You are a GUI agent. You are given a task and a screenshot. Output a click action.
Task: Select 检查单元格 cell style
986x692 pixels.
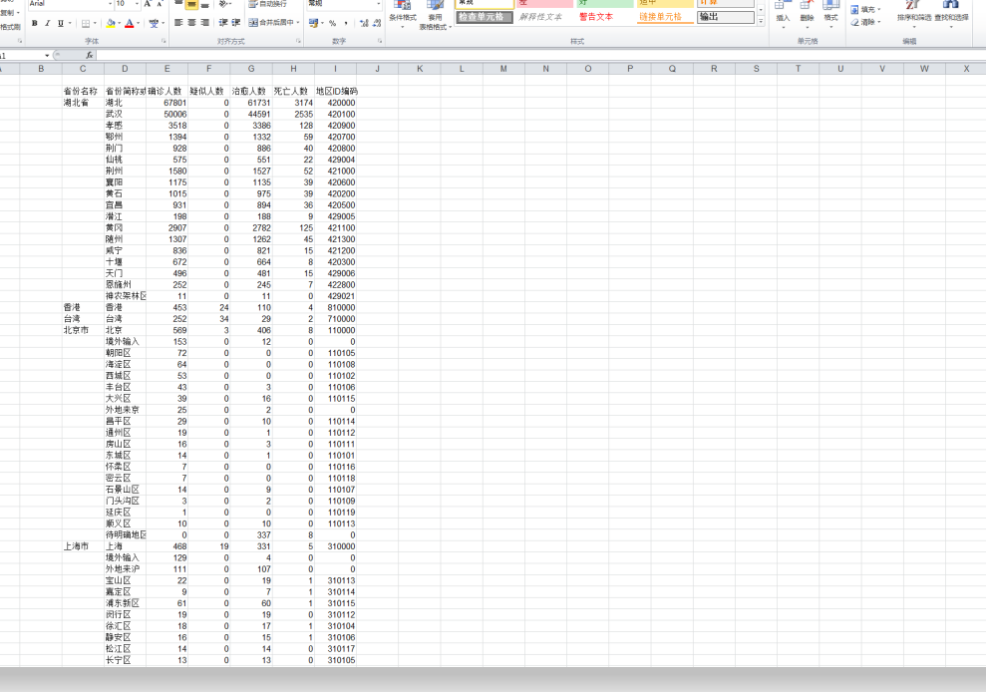pos(485,17)
